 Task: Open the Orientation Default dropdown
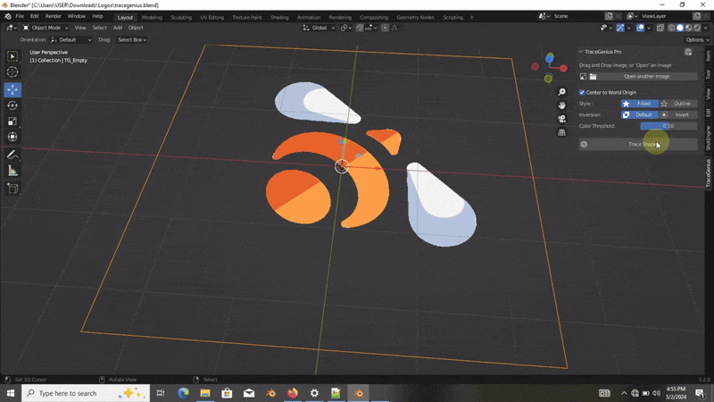point(71,39)
